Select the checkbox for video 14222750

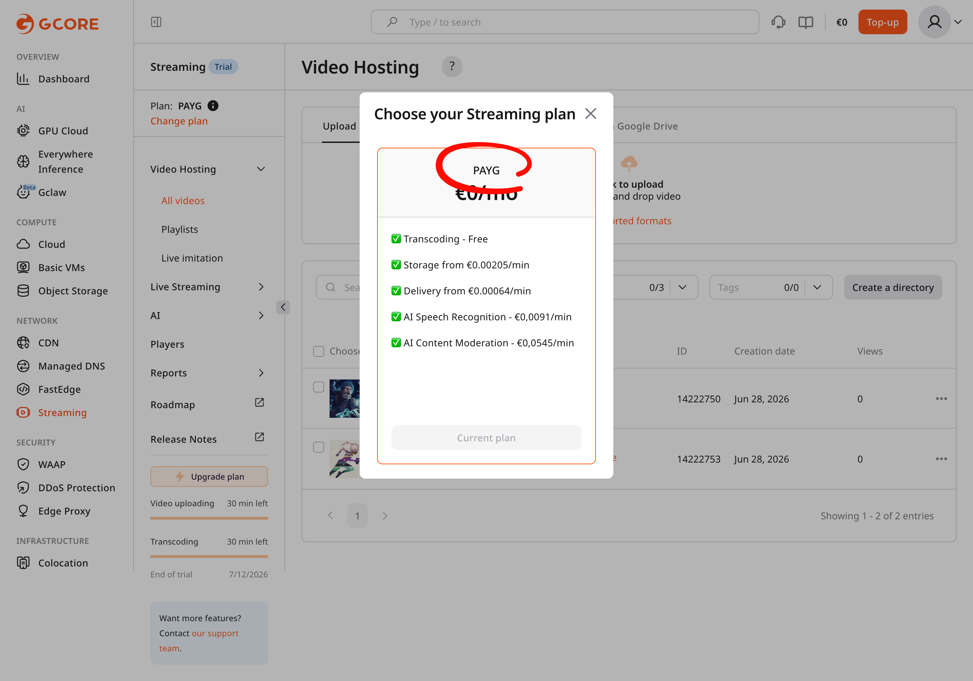coord(318,387)
